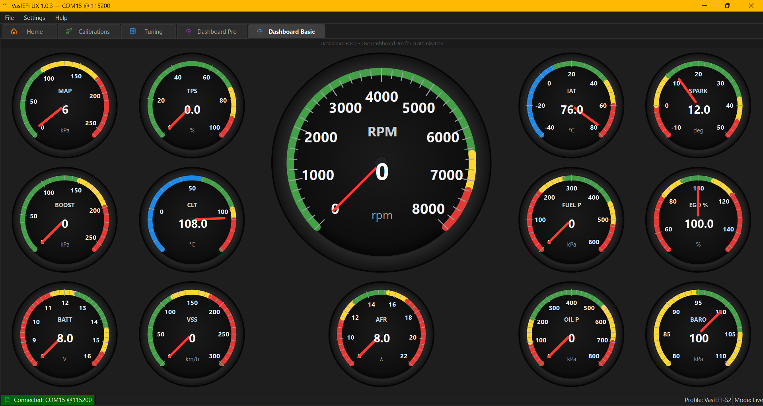Open the File menu
The height and width of the screenshot is (406, 763).
[9, 17]
